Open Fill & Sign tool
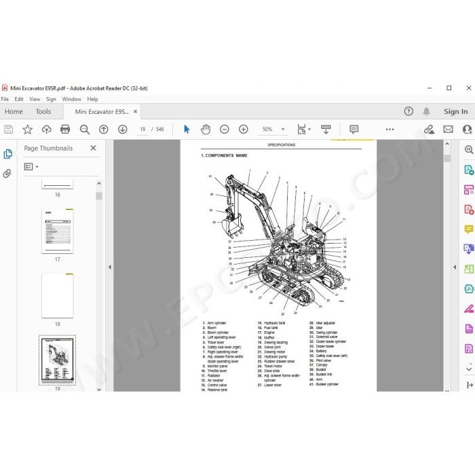Viewport: 475px width, 475px height. click(469, 309)
